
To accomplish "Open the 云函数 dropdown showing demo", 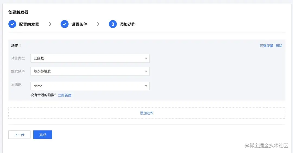I will click(x=90, y=86).
